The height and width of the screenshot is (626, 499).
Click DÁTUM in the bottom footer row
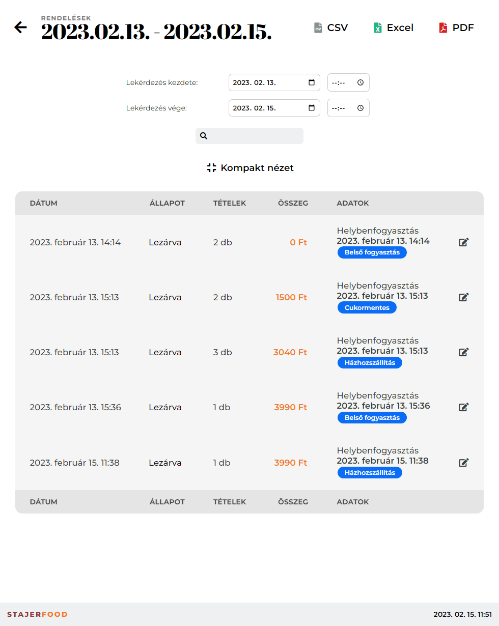(x=43, y=502)
